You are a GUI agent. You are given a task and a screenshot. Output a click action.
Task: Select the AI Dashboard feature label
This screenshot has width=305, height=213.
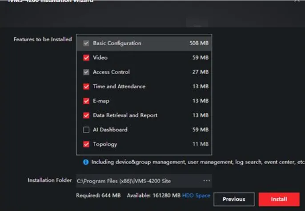tap(110, 130)
